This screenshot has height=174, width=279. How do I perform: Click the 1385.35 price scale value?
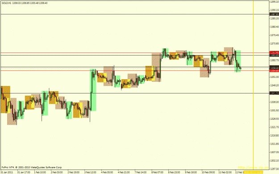[x=275, y=18]
